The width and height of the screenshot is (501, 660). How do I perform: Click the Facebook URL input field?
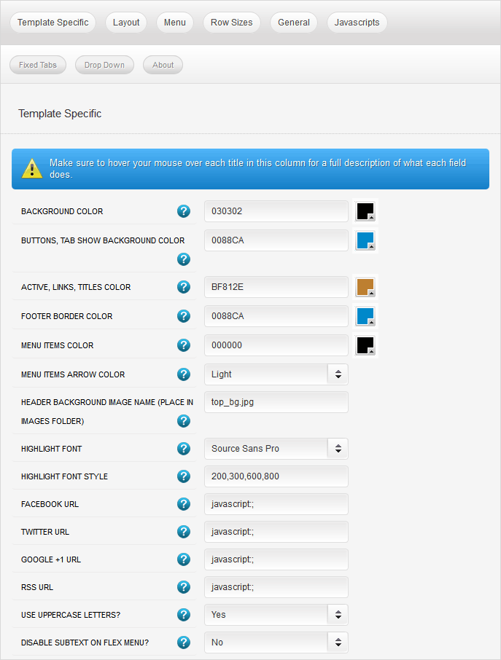[276, 504]
